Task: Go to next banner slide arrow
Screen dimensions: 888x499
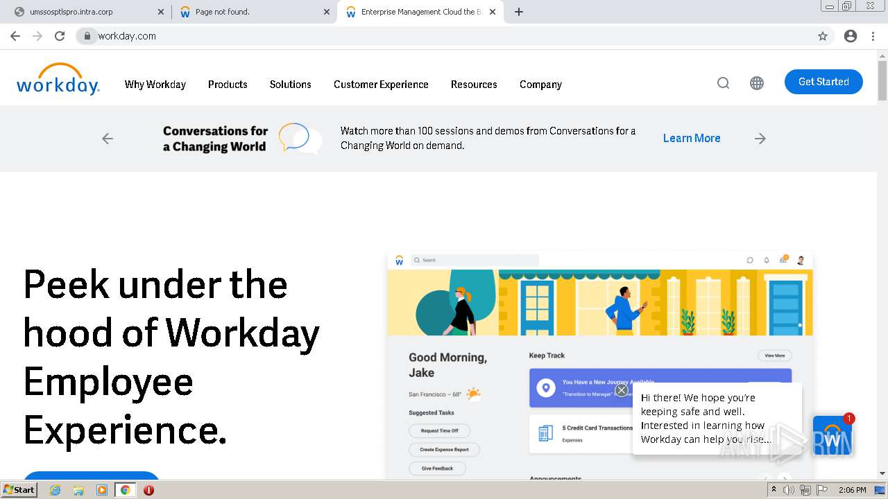Action: [760, 139]
